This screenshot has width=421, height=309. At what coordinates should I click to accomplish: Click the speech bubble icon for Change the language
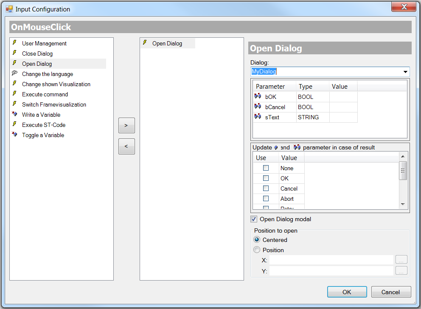(14, 73)
